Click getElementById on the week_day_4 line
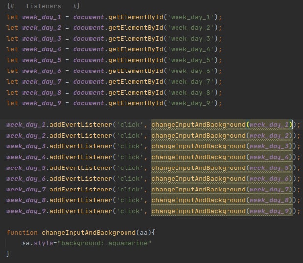Viewport: 303px width, 263px height. [136, 49]
